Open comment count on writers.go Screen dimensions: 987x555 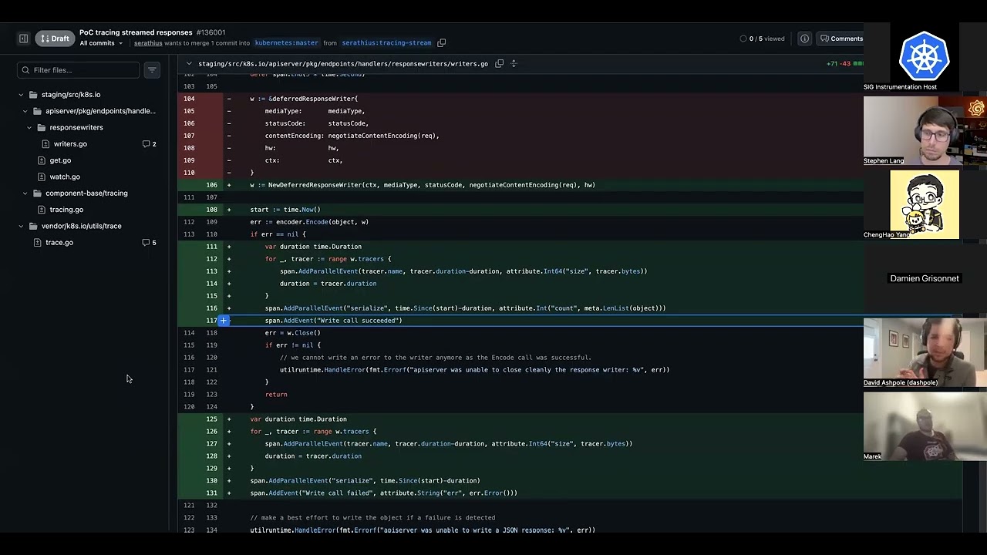(150, 144)
